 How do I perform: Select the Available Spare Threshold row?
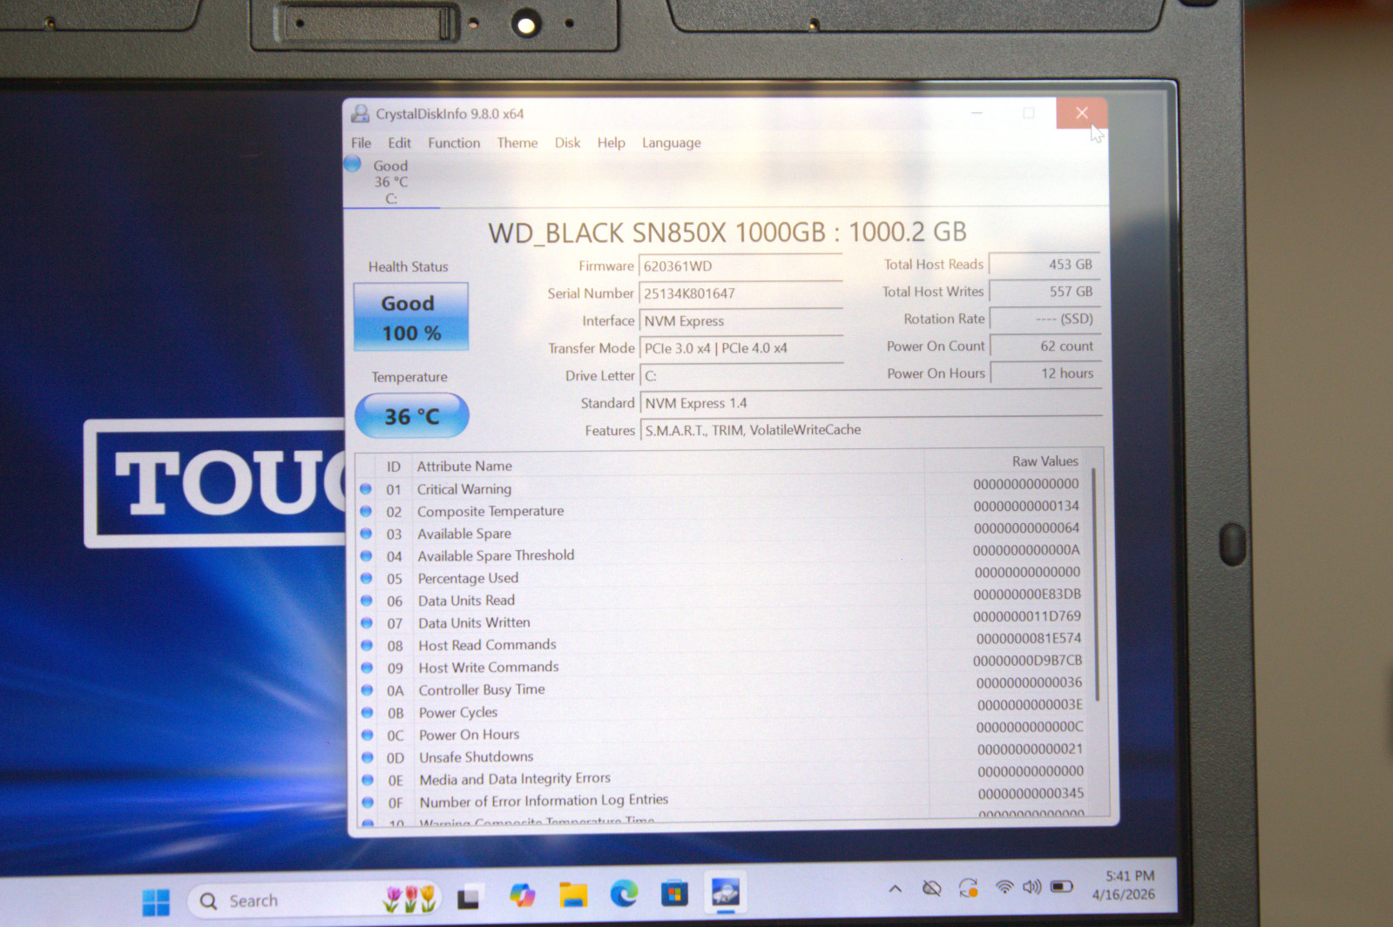click(x=721, y=554)
